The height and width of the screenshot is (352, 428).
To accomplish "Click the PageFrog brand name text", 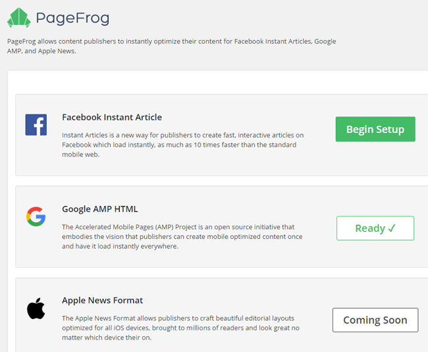I will (72, 18).
